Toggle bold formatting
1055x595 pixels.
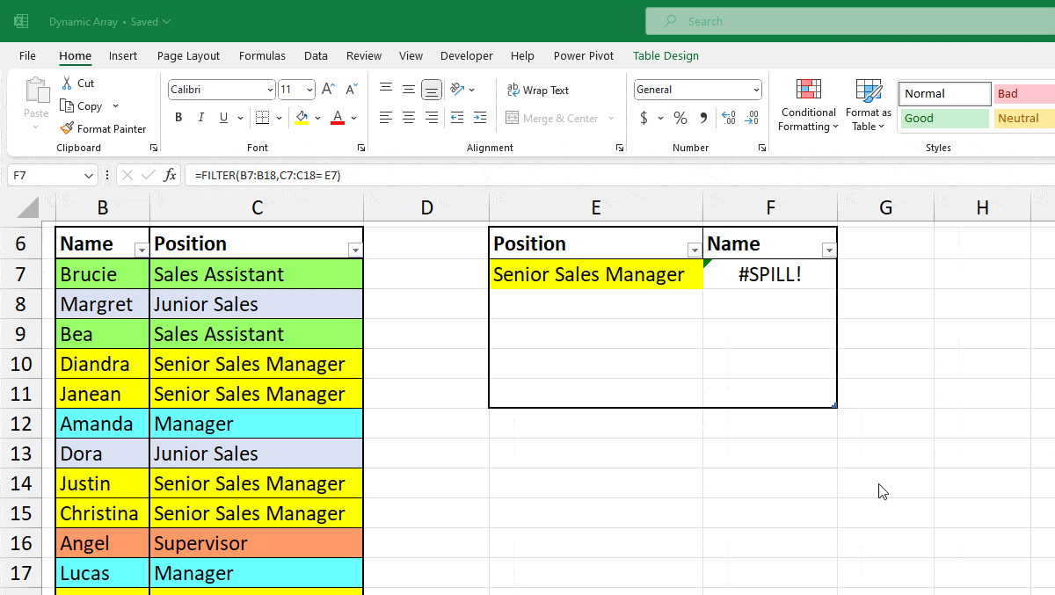178,116
